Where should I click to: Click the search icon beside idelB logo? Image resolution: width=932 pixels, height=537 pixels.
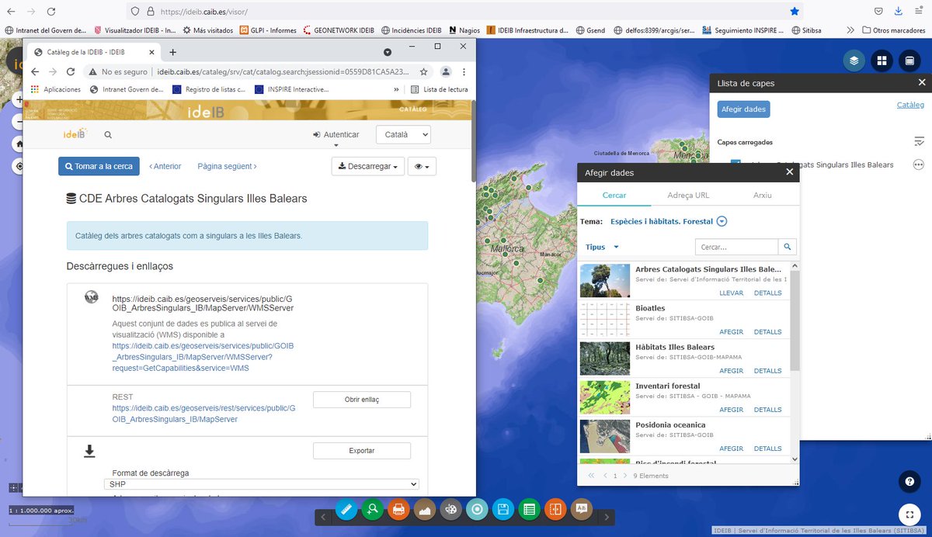click(108, 135)
